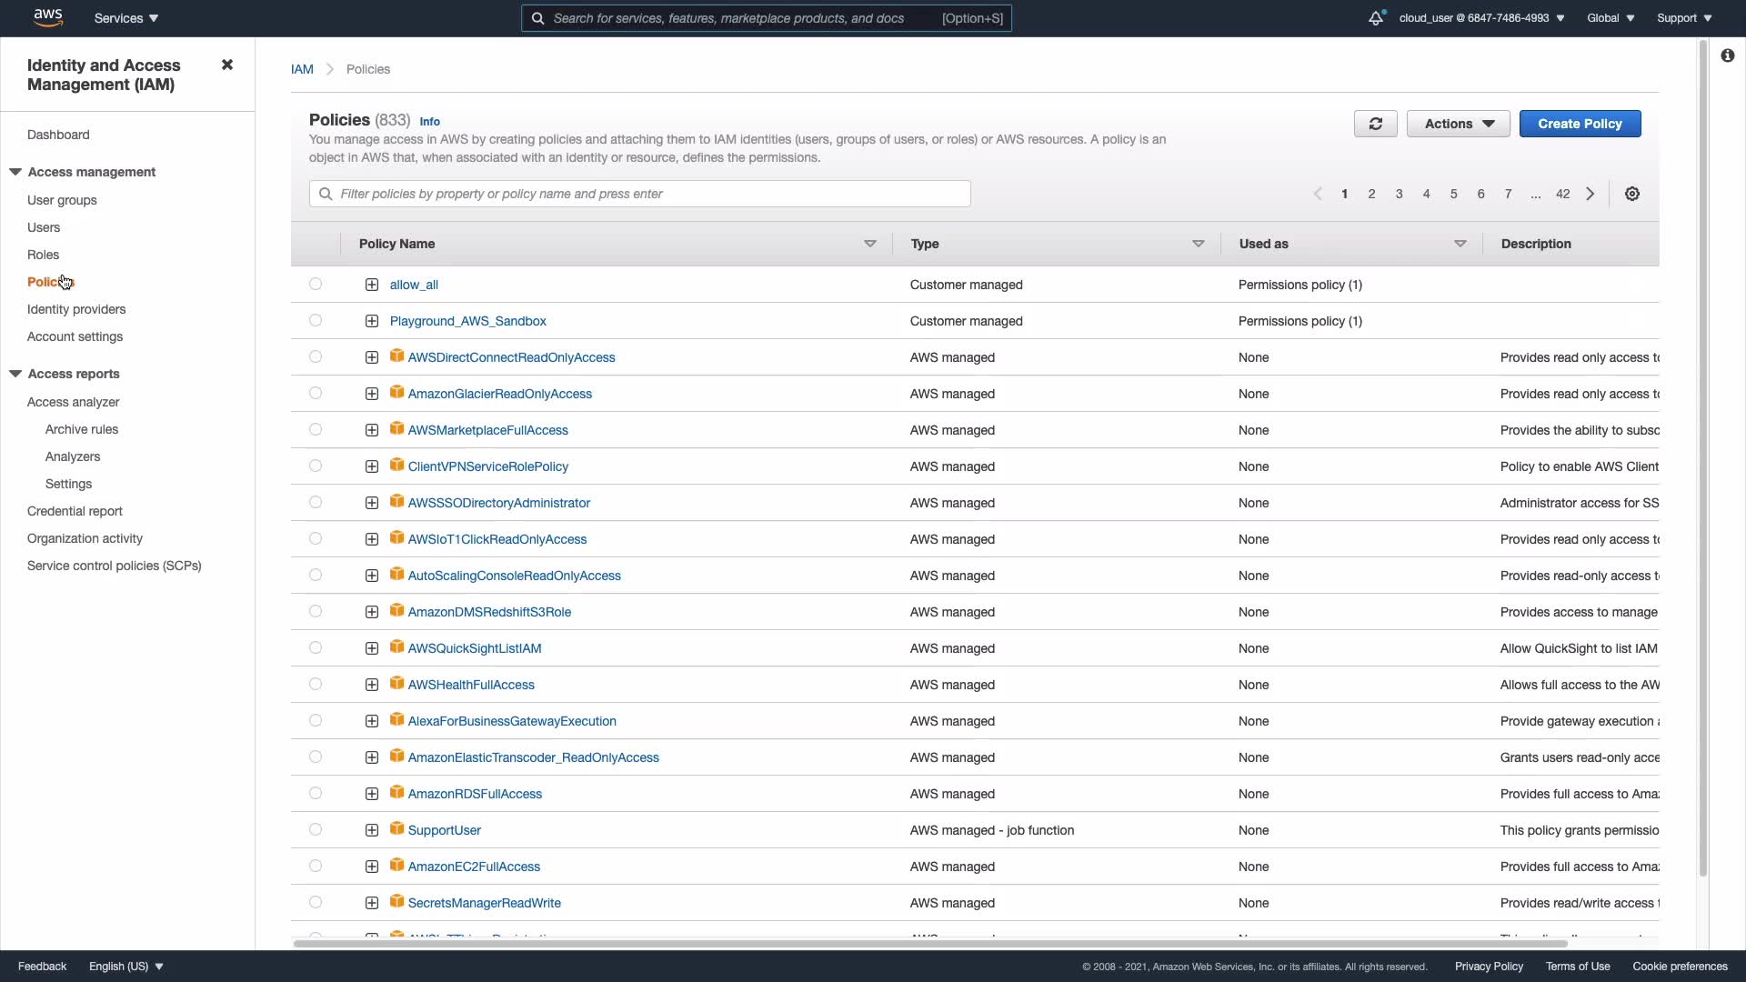1746x982 pixels.
Task: Open the Actions dropdown
Action: (x=1458, y=124)
